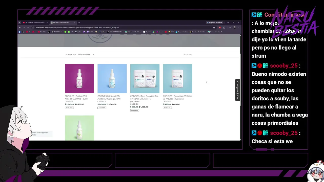The image size is (324, 182).
Task: Click the single Dormitas pouch image
Action: (x=177, y=79)
